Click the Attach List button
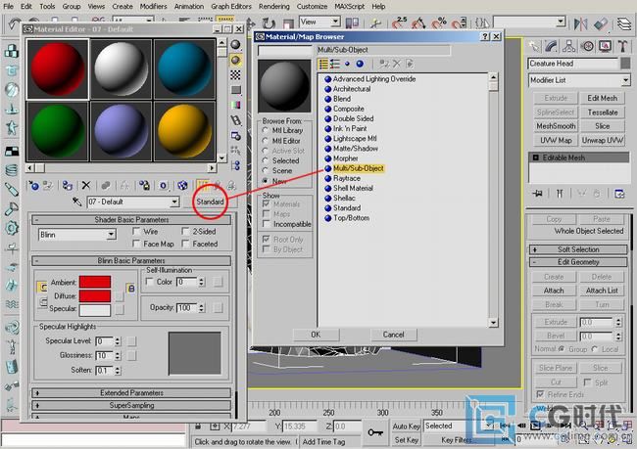Viewport: 637px width, 449px height. tap(602, 291)
